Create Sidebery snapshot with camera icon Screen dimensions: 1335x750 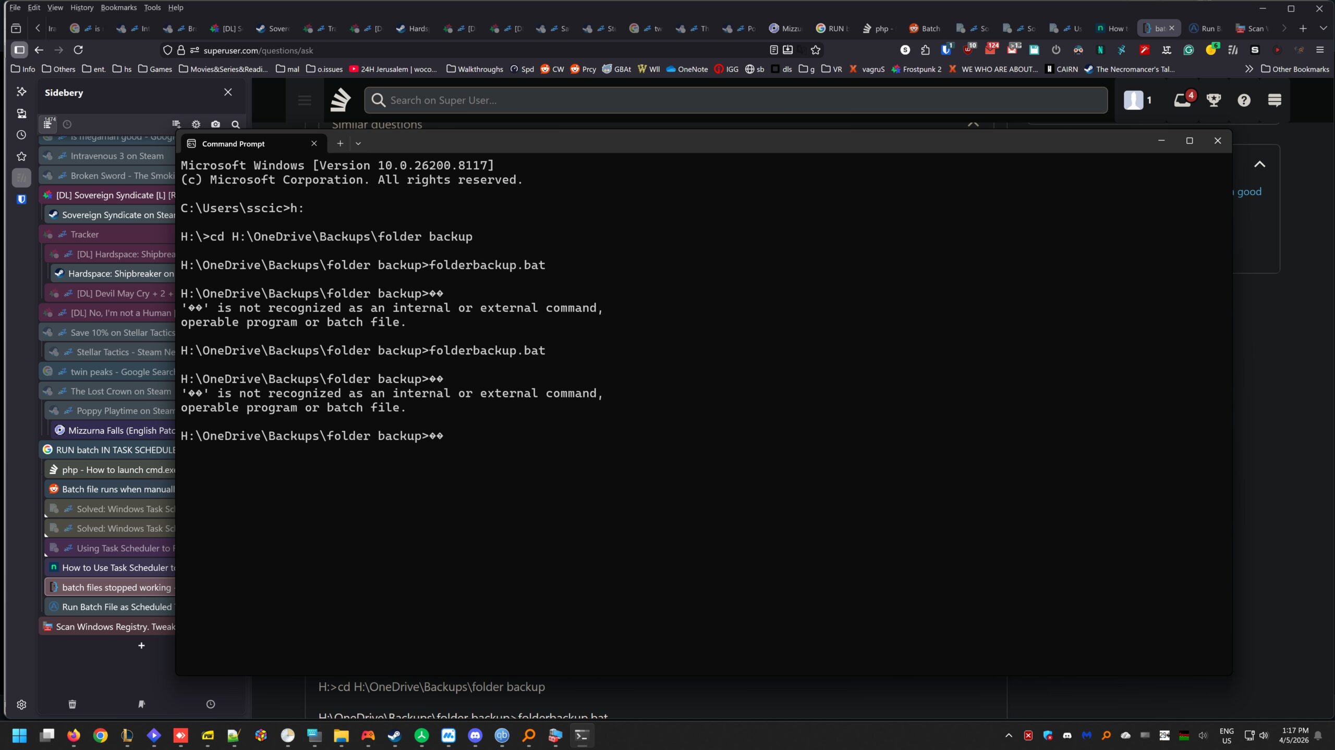215,124
